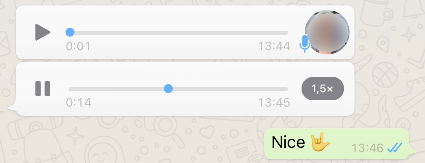Click the blue double check marks
Screen dimensions: 425x163
click(x=395, y=148)
